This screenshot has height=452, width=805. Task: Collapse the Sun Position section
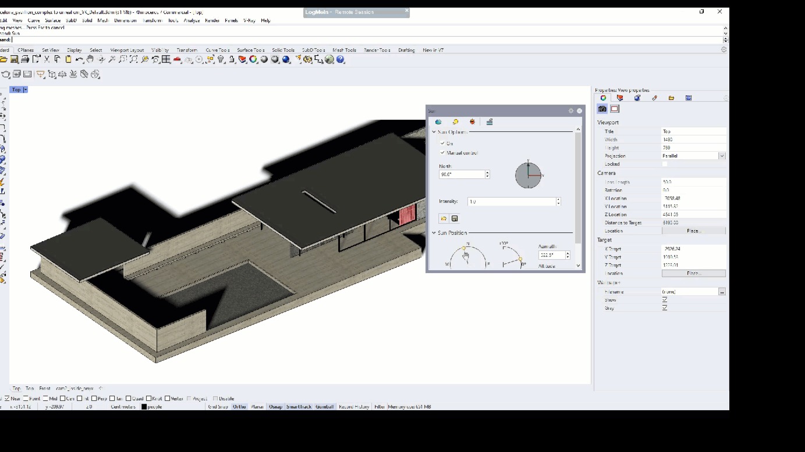coord(434,233)
